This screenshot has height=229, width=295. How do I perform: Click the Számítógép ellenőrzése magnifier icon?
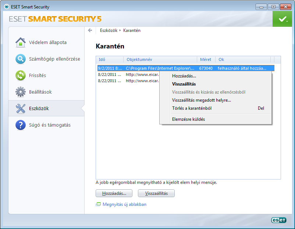(21, 59)
